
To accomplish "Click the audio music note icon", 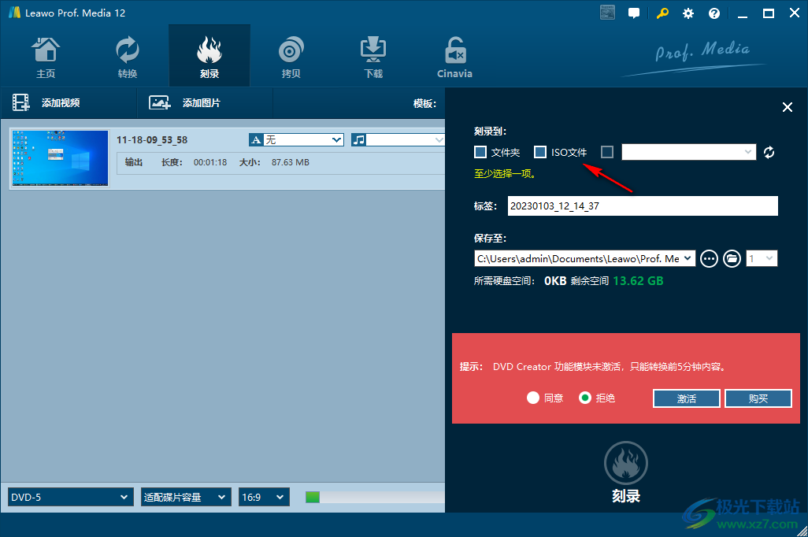I will [x=358, y=139].
